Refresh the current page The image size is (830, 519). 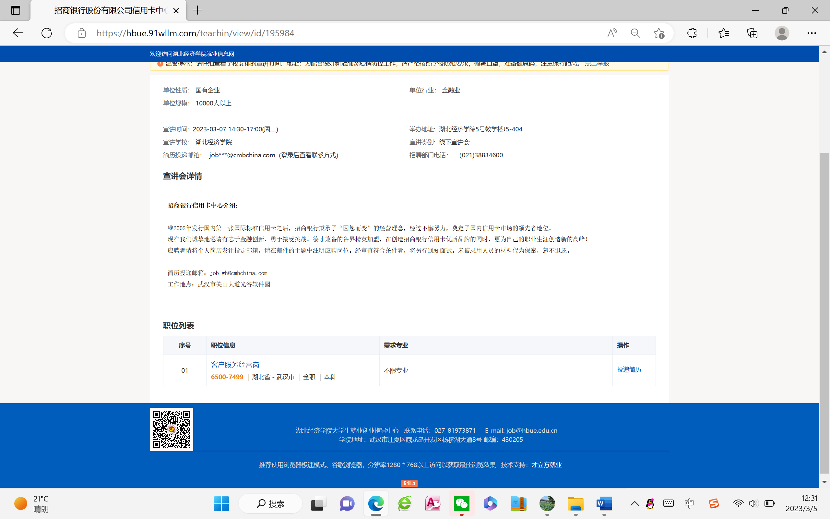47,33
